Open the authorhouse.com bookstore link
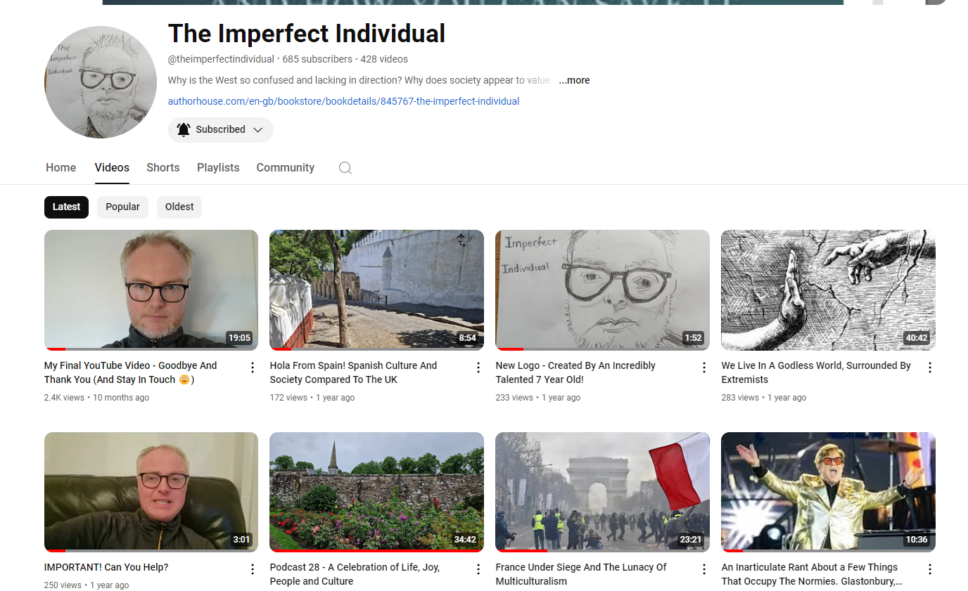Image resolution: width=968 pixels, height=591 pixels. click(343, 101)
